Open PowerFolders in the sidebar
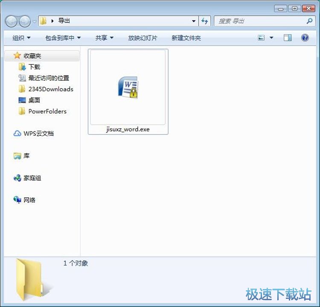Image resolution: width=320 pixels, height=307 pixels. tap(47, 111)
